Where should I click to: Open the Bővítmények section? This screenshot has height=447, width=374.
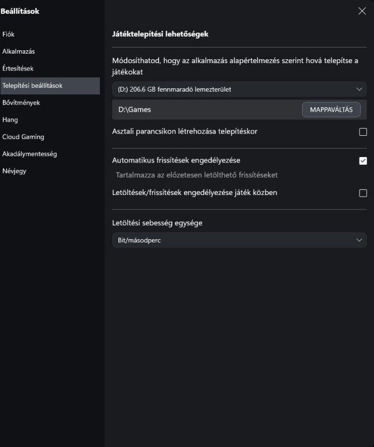pyautogui.click(x=21, y=103)
